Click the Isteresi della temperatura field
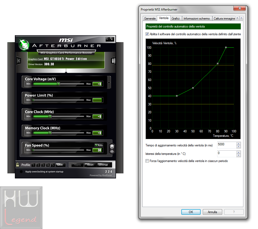This screenshot has height=229, width=258. pos(227,154)
